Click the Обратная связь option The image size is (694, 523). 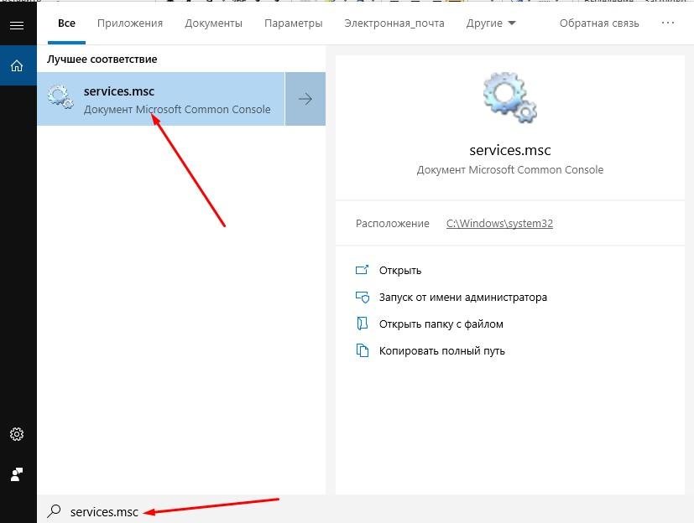[599, 23]
